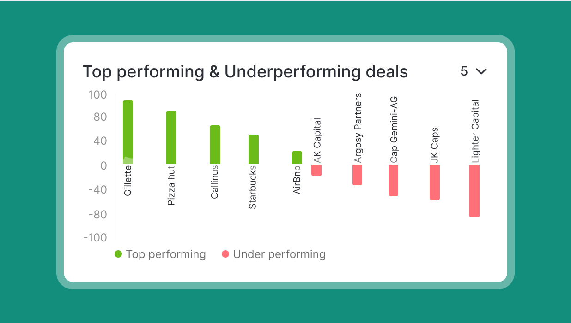Click the pink Under performing legend dot
Viewport: 571px width, 323px height.
point(225,254)
